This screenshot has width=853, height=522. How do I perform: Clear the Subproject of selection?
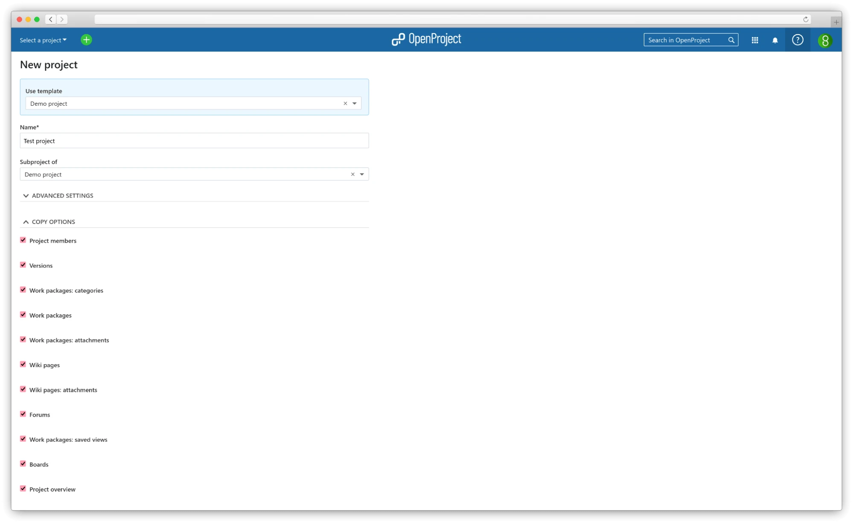[352, 174]
